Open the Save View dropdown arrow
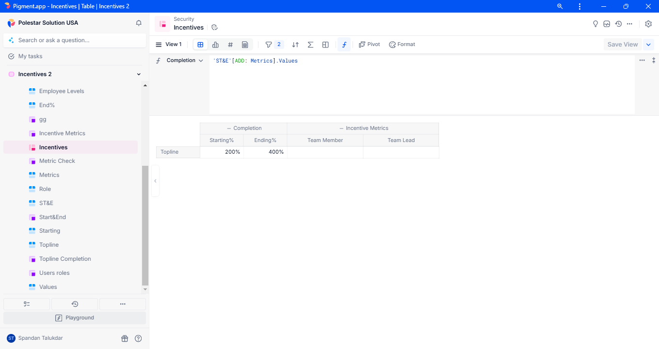The image size is (659, 349). (648, 45)
